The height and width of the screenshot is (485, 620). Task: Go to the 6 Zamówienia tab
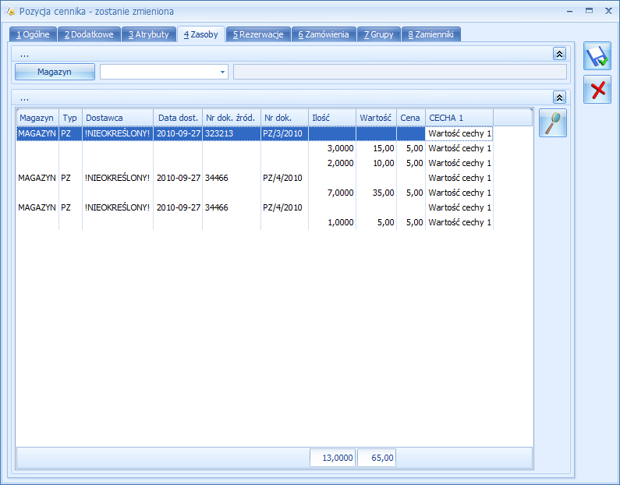tap(324, 34)
